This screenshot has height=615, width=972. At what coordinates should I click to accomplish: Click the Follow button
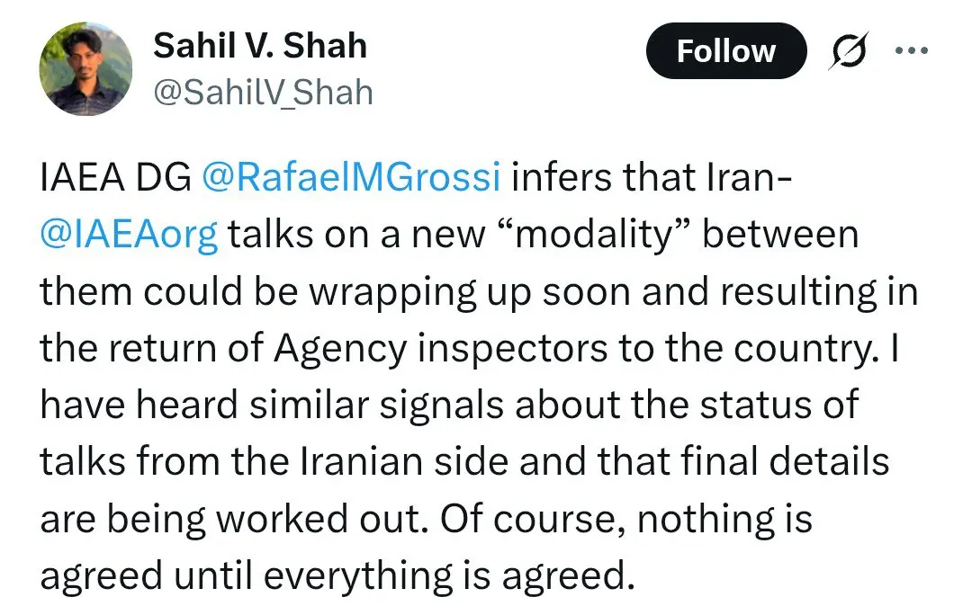(725, 51)
